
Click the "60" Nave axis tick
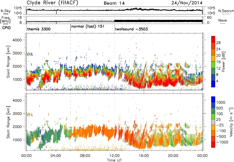[209, 18]
